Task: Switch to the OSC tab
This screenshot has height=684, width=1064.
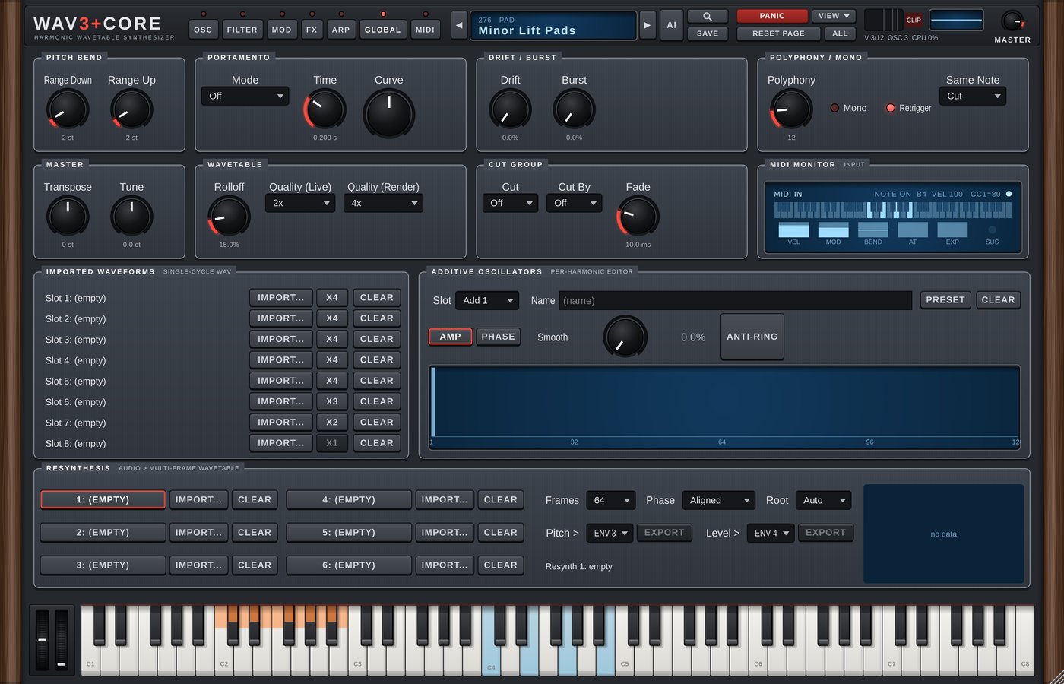Action: [203, 30]
